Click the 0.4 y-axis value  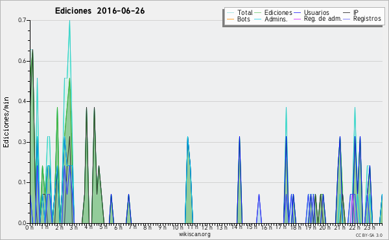22,101
